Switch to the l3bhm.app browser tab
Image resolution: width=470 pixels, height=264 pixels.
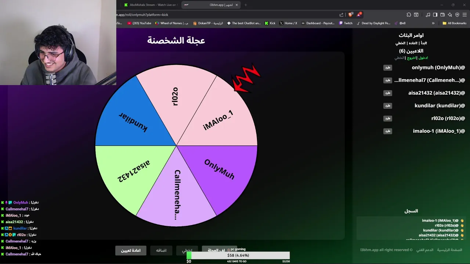211,5
